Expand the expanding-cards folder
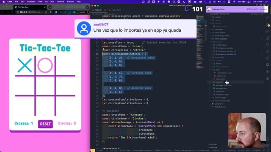Image resolution: width=271 pixels, height=152 pixels. [x=222, y=35]
